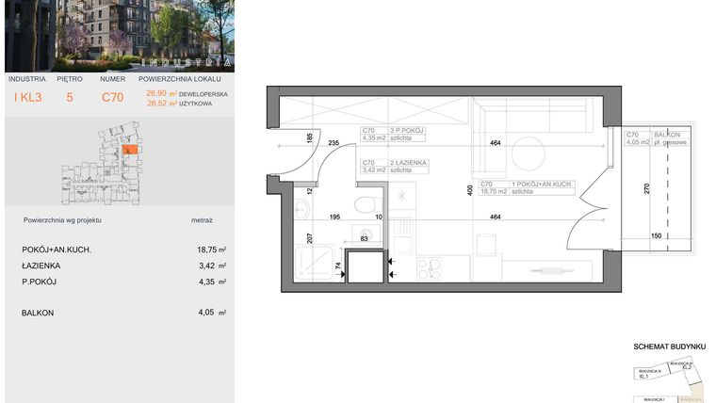
Task: Click the washing machine symbol in bathroom
Action: (366, 233)
